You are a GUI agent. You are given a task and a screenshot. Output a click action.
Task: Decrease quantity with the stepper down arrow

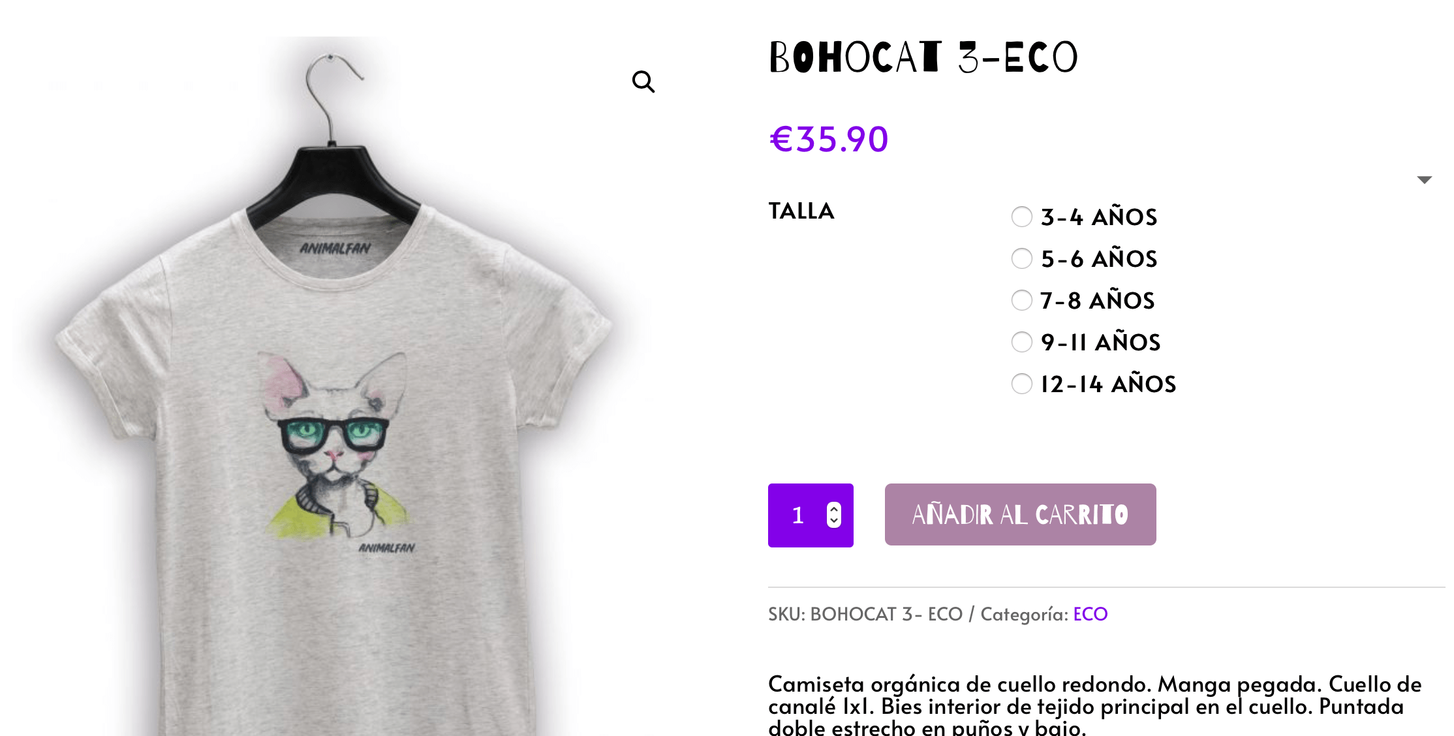point(833,521)
